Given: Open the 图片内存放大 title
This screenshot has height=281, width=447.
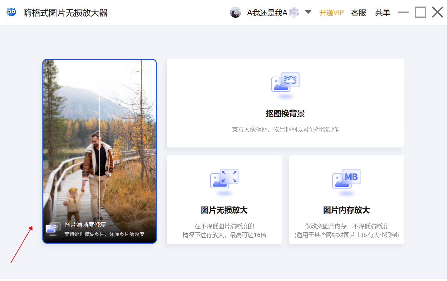Looking at the screenshot, I should [x=347, y=210].
